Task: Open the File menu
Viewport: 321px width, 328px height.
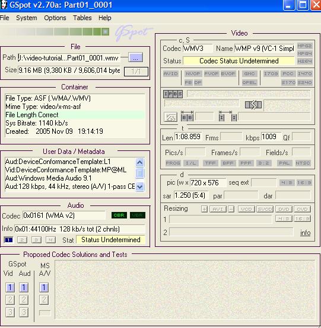Action: (4, 18)
